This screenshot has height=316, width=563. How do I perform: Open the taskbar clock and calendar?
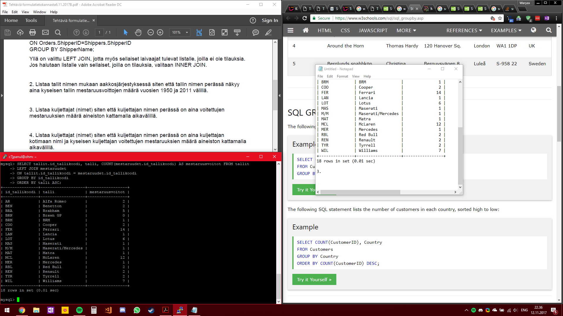(x=539, y=310)
